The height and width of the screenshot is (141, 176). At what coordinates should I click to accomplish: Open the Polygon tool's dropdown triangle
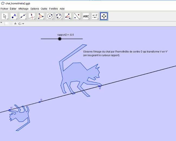[x=44, y=19]
